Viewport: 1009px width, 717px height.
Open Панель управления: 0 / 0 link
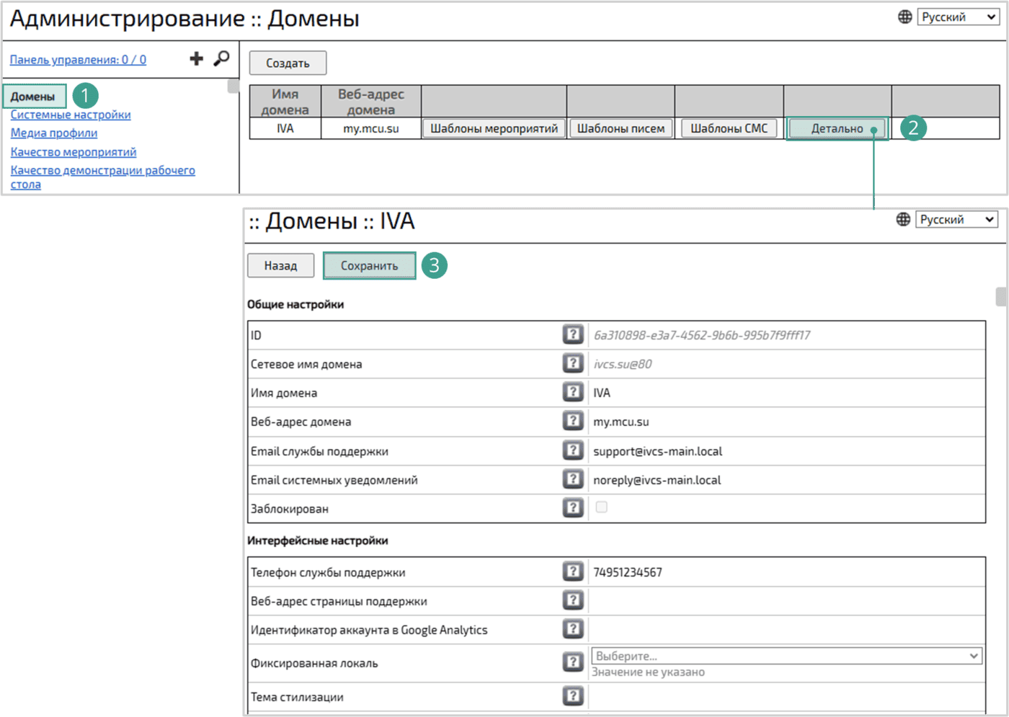78,60
